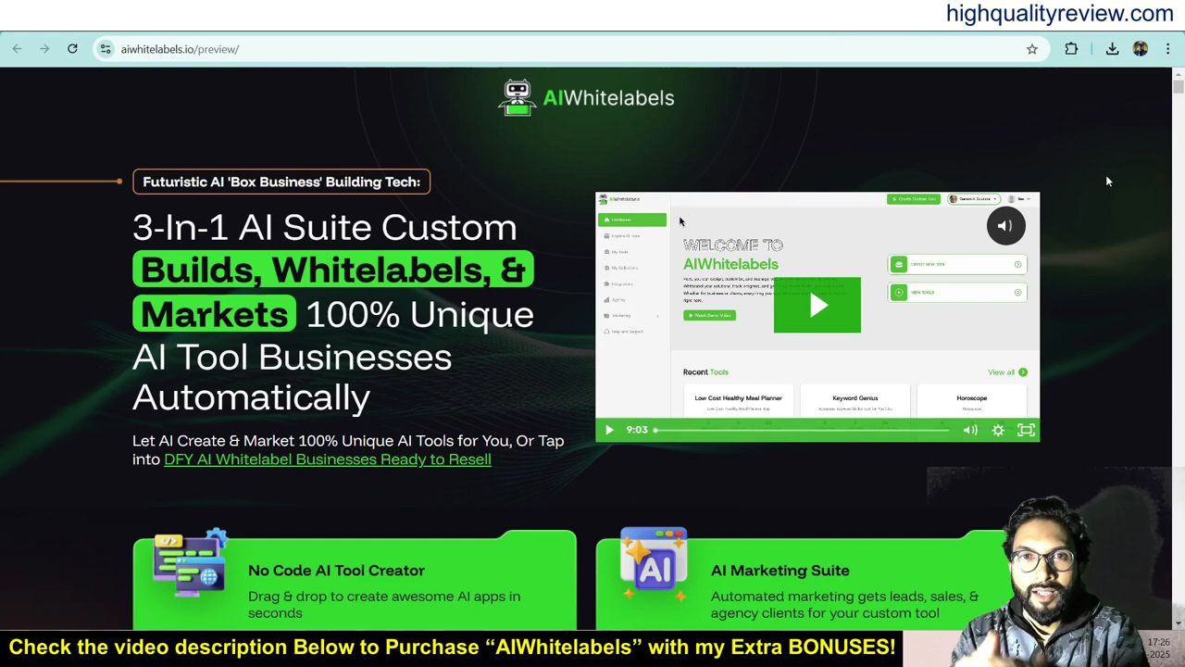Go back using the browser back arrow

17,49
